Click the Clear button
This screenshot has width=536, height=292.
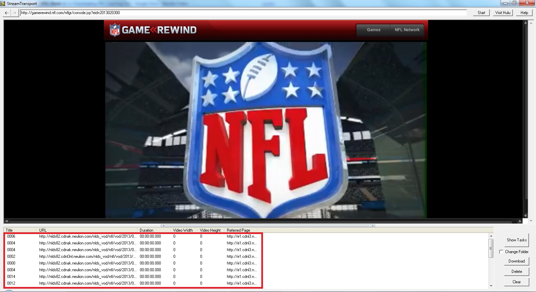[x=517, y=282]
